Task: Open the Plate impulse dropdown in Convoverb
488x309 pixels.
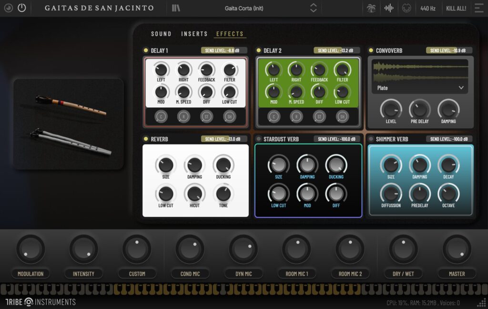Action: (420, 88)
